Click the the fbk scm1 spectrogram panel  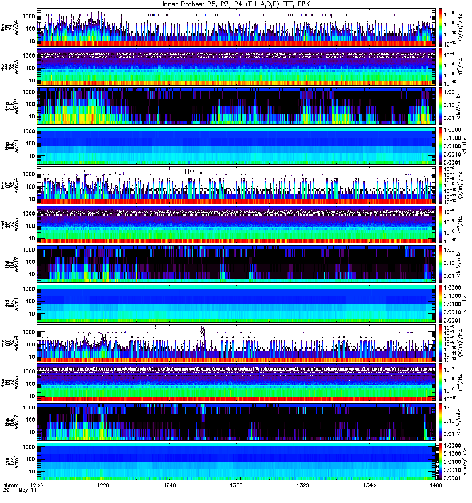point(237,462)
